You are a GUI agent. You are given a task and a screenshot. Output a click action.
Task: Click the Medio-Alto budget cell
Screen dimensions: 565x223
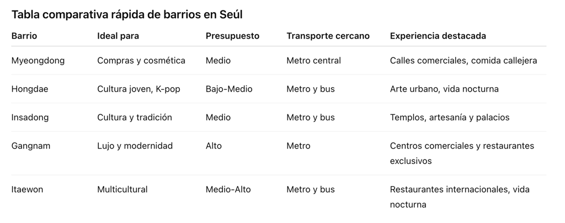[x=228, y=189]
